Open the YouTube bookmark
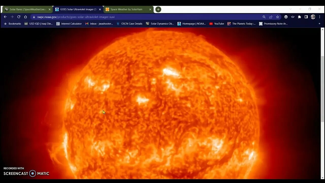This screenshot has width=325, height=183. (217, 24)
